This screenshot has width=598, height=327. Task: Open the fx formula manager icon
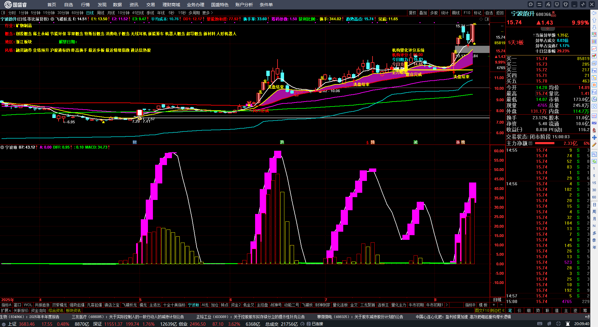coord(548,4)
